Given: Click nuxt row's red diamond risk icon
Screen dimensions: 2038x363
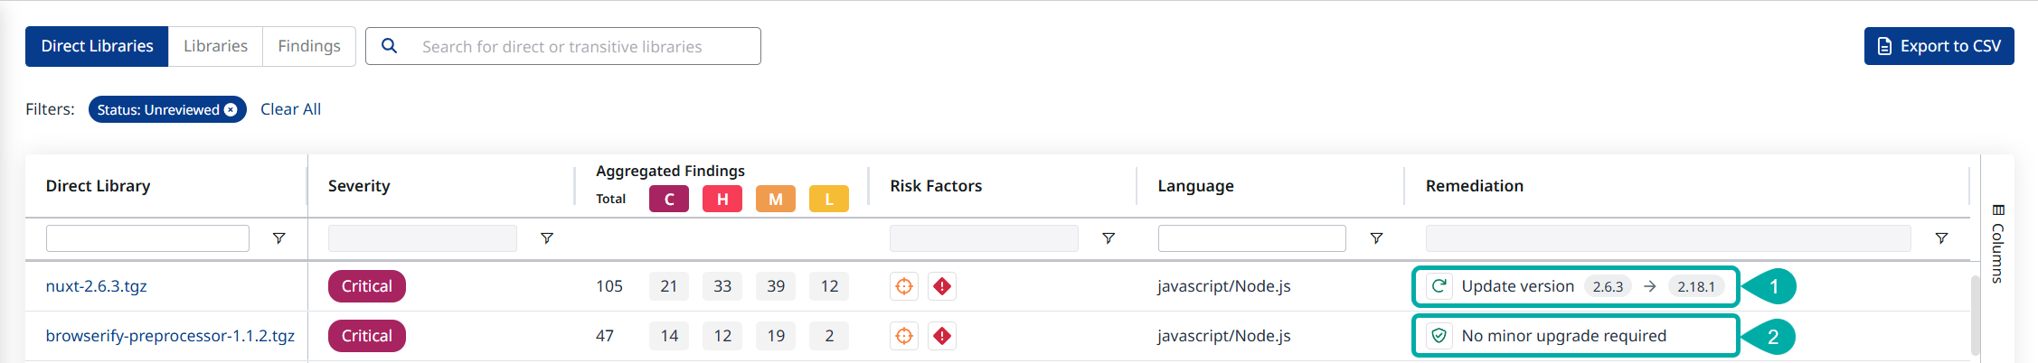Looking at the screenshot, I should coord(942,286).
